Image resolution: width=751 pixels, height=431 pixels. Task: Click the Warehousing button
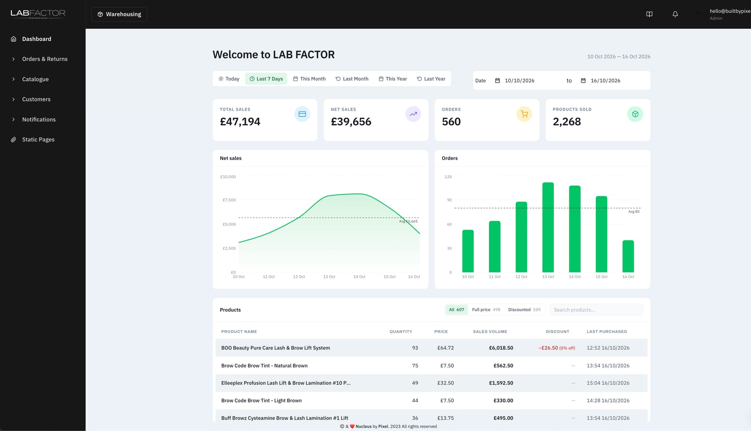coord(119,14)
